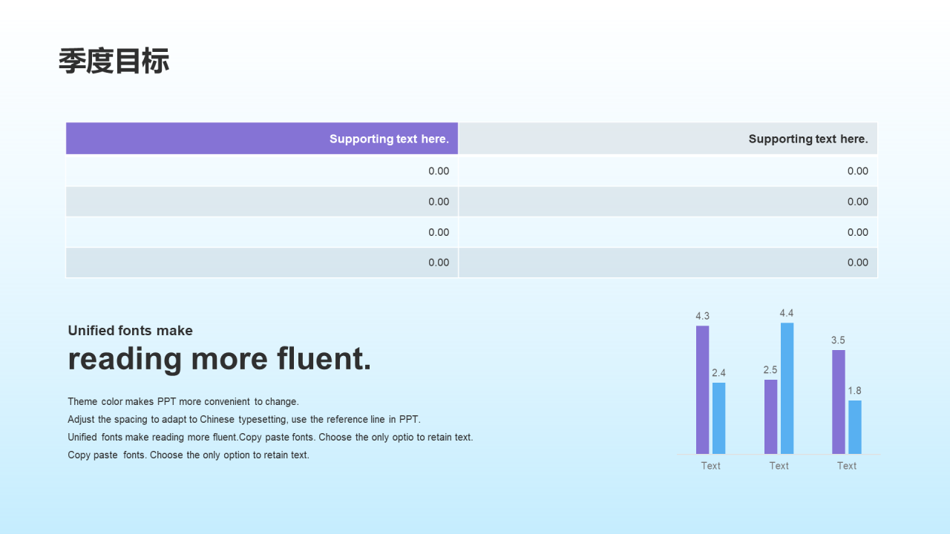Select the blue chart bar labeled 1.8
Image resolution: width=950 pixels, height=534 pixels.
[x=855, y=427]
